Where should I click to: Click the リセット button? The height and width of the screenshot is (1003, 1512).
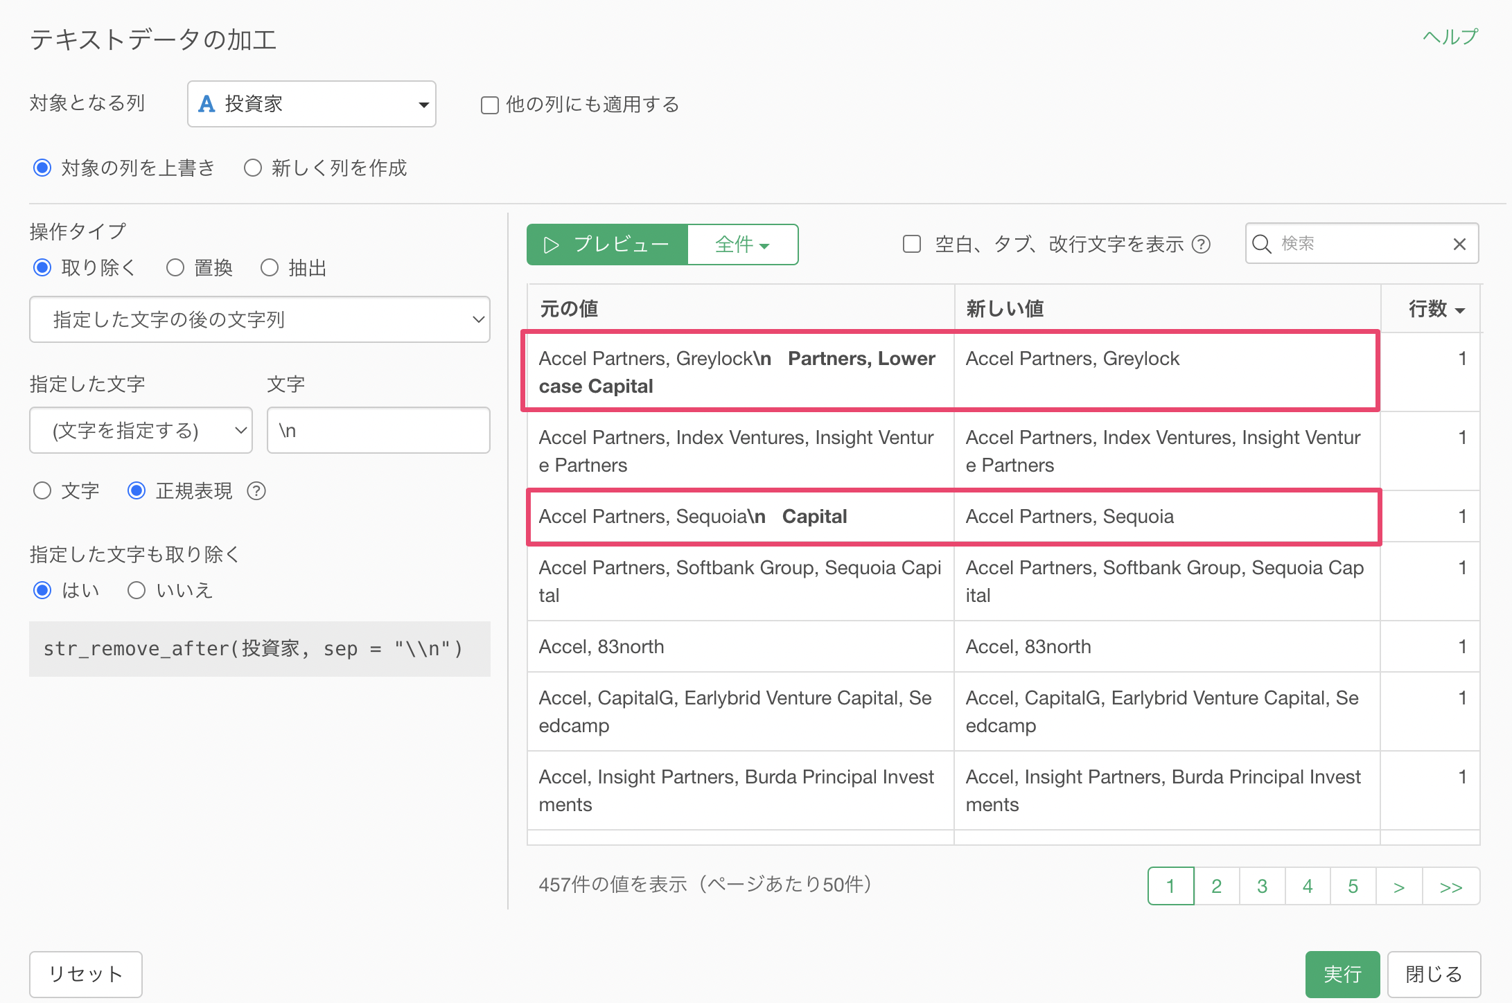coord(86,974)
